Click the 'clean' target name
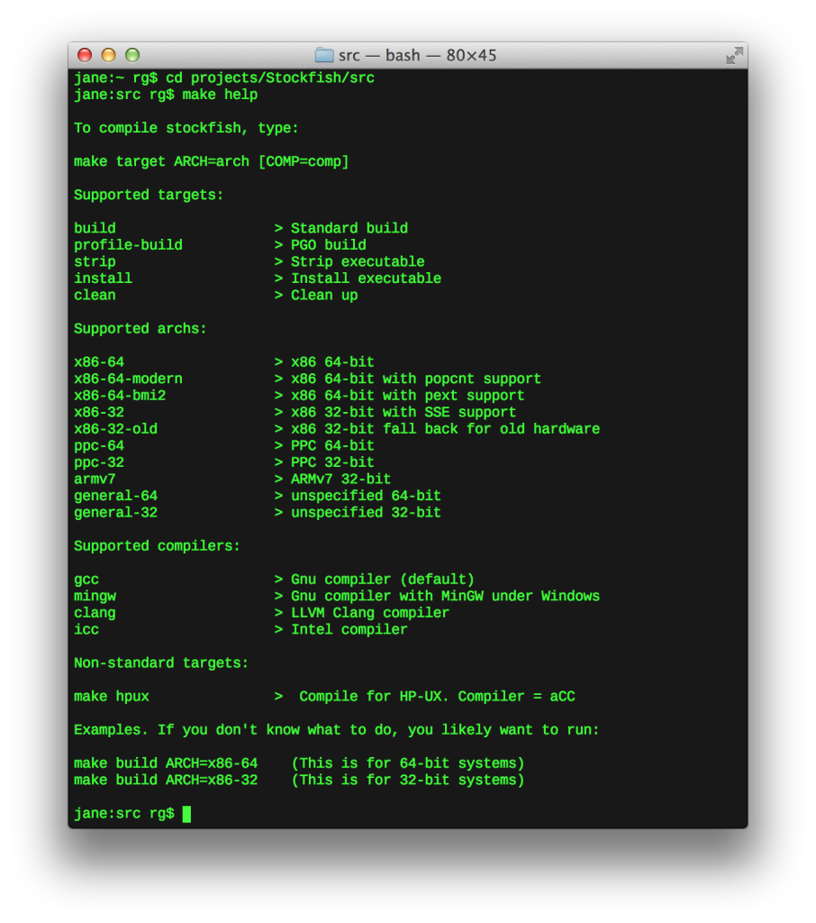Viewport: 816px width, 923px height. pos(95,295)
